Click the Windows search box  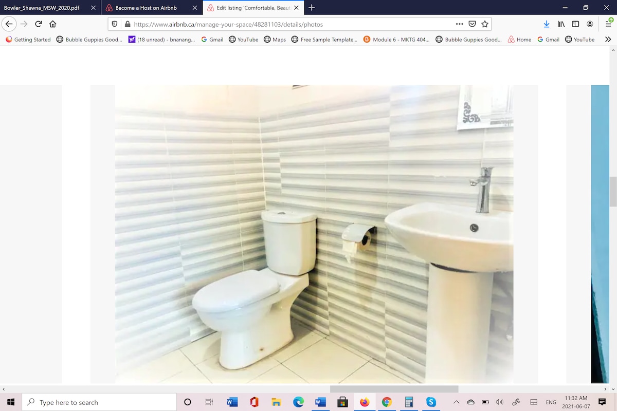tap(99, 402)
